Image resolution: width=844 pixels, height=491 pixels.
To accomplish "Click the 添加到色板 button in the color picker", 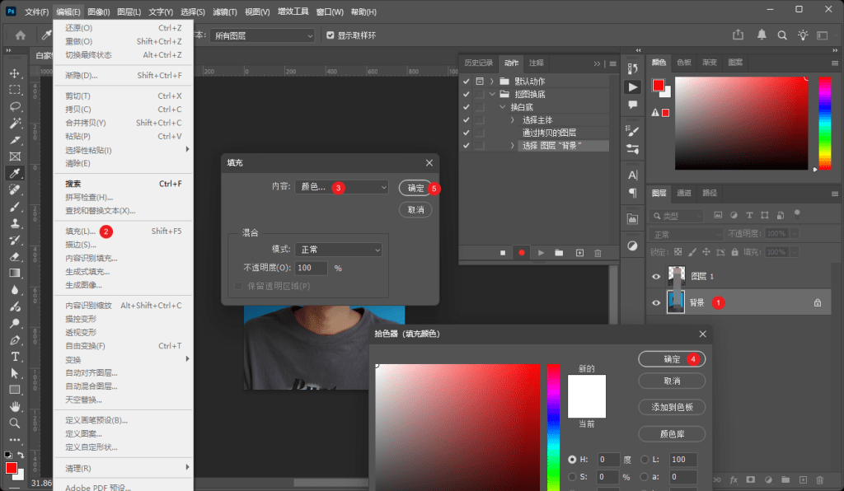I will point(672,406).
